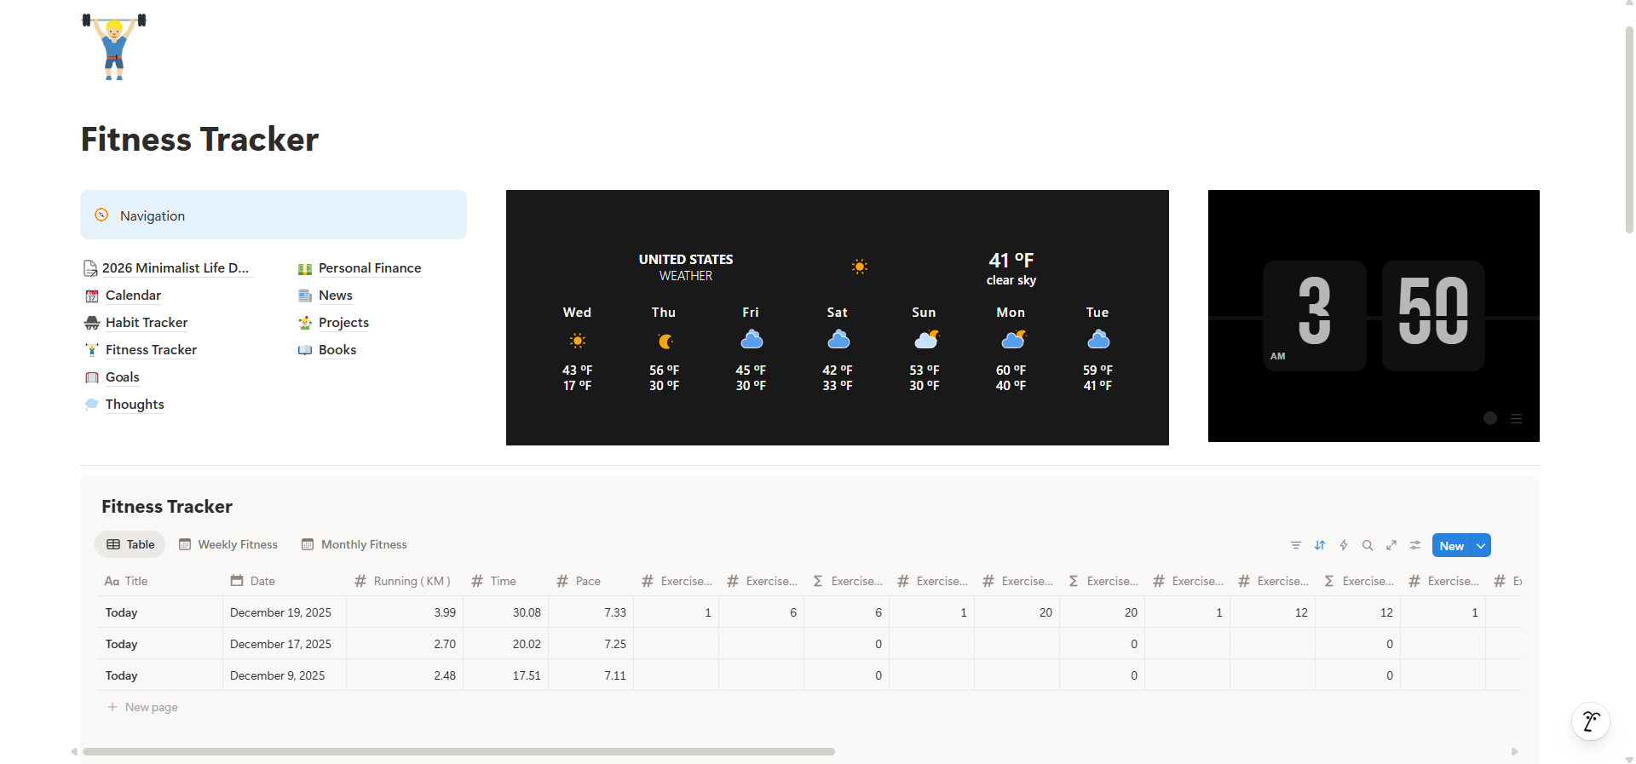Open the Calendar page link
Image resolution: width=1636 pixels, height=764 pixels.
click(133, 296)
